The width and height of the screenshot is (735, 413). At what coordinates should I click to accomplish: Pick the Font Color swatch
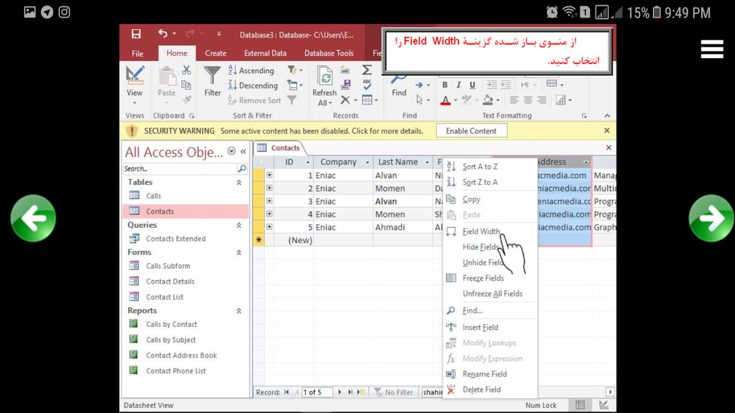(446, 100)
